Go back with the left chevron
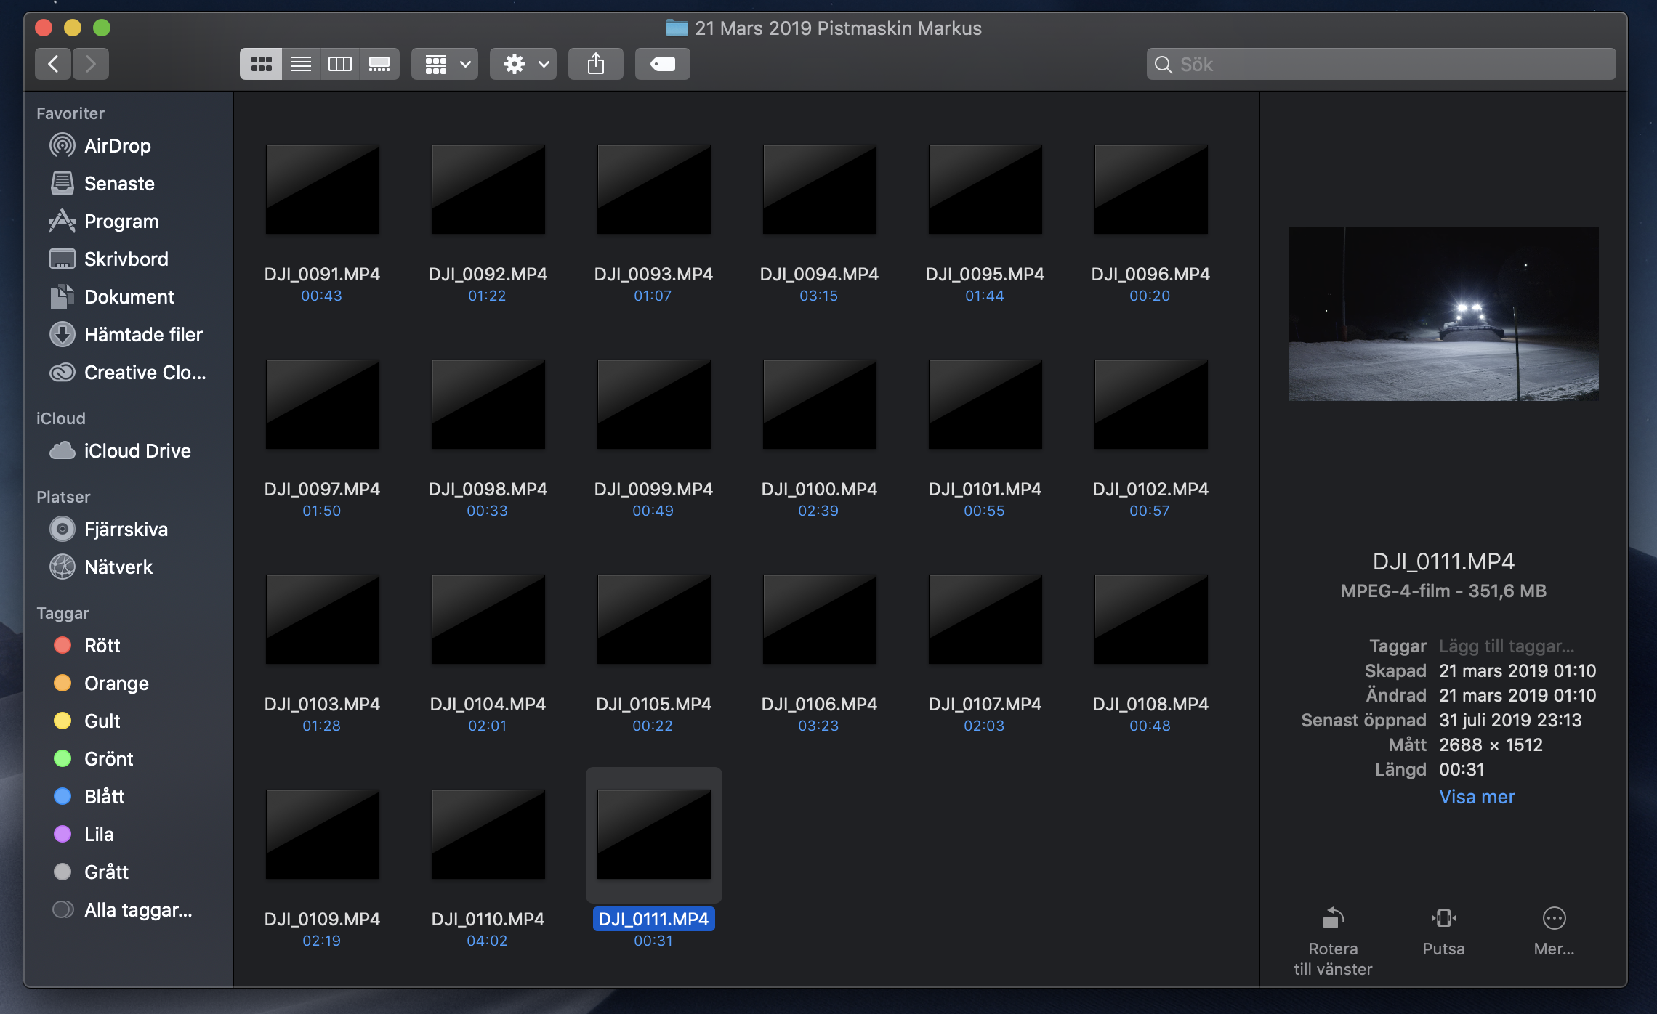The height and width of the screenshot is (1014, 1657). click(x=53, y=65)
